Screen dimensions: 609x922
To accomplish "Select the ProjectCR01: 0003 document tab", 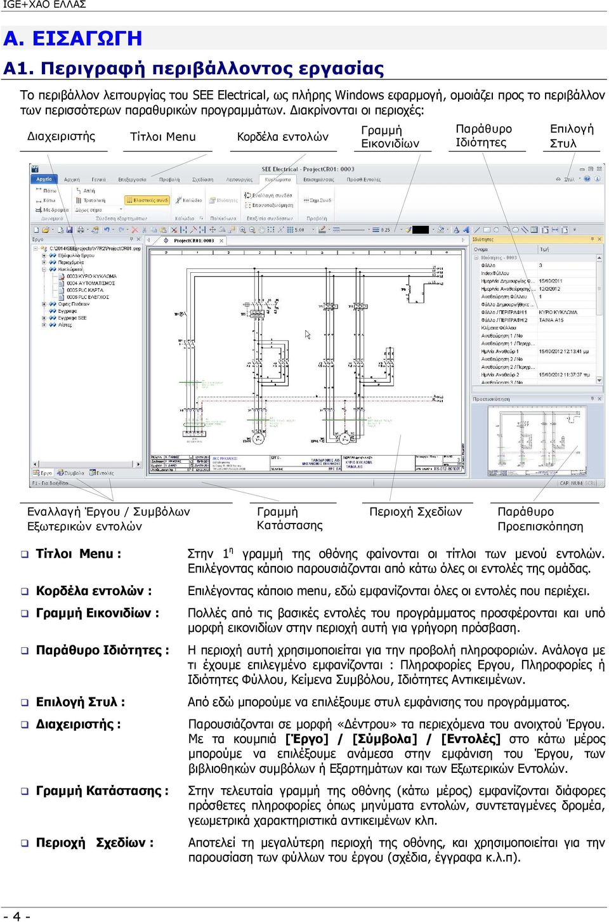I will (193, 241).
